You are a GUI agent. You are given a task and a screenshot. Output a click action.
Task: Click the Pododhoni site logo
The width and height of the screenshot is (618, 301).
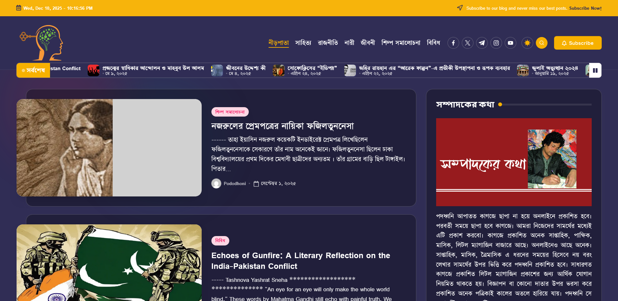41,43
